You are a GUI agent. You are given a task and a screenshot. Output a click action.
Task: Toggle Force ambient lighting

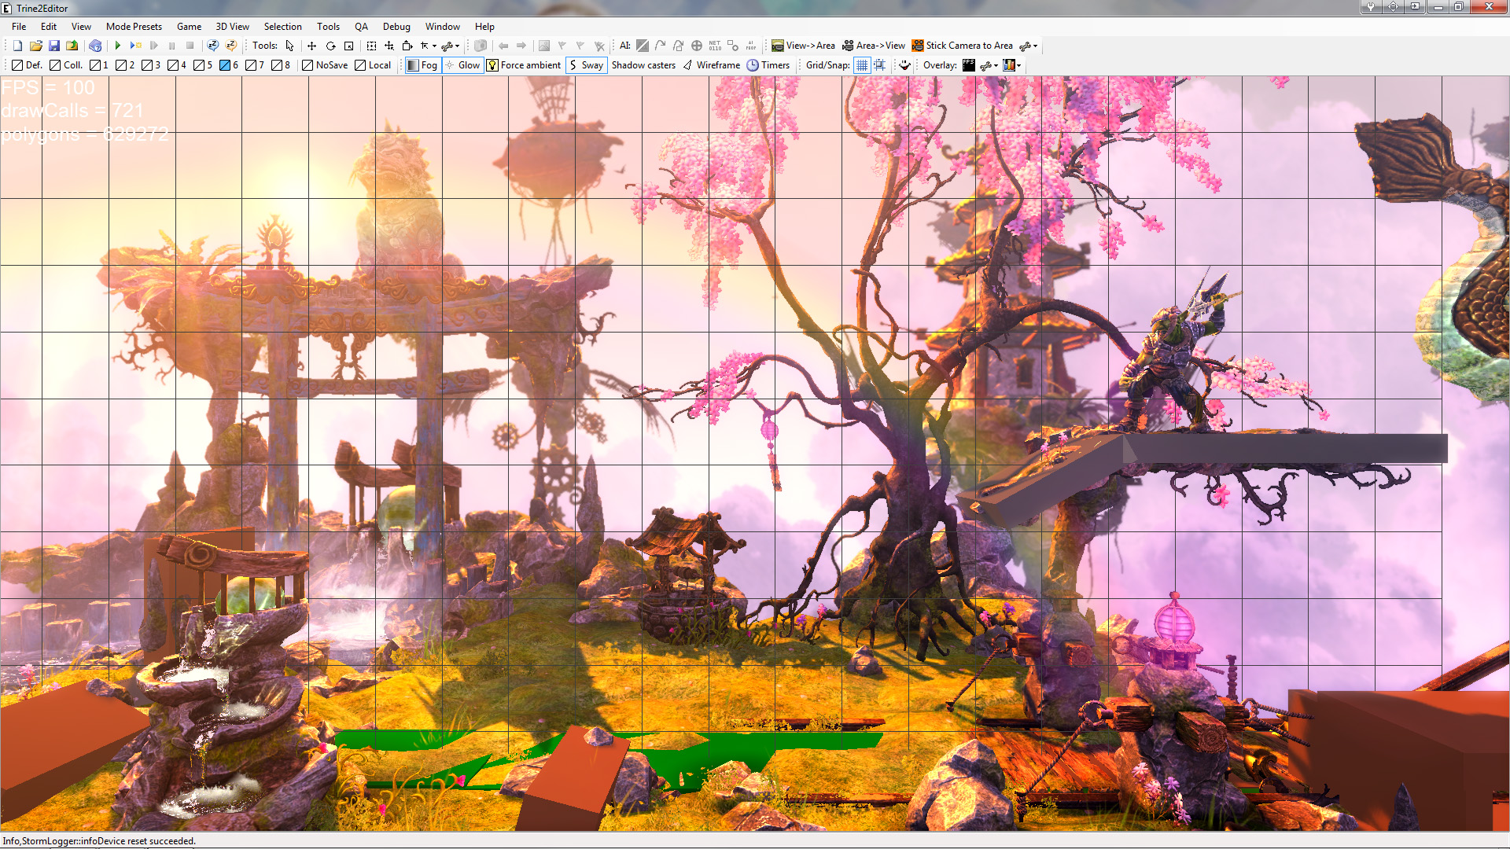click(524, 65)
